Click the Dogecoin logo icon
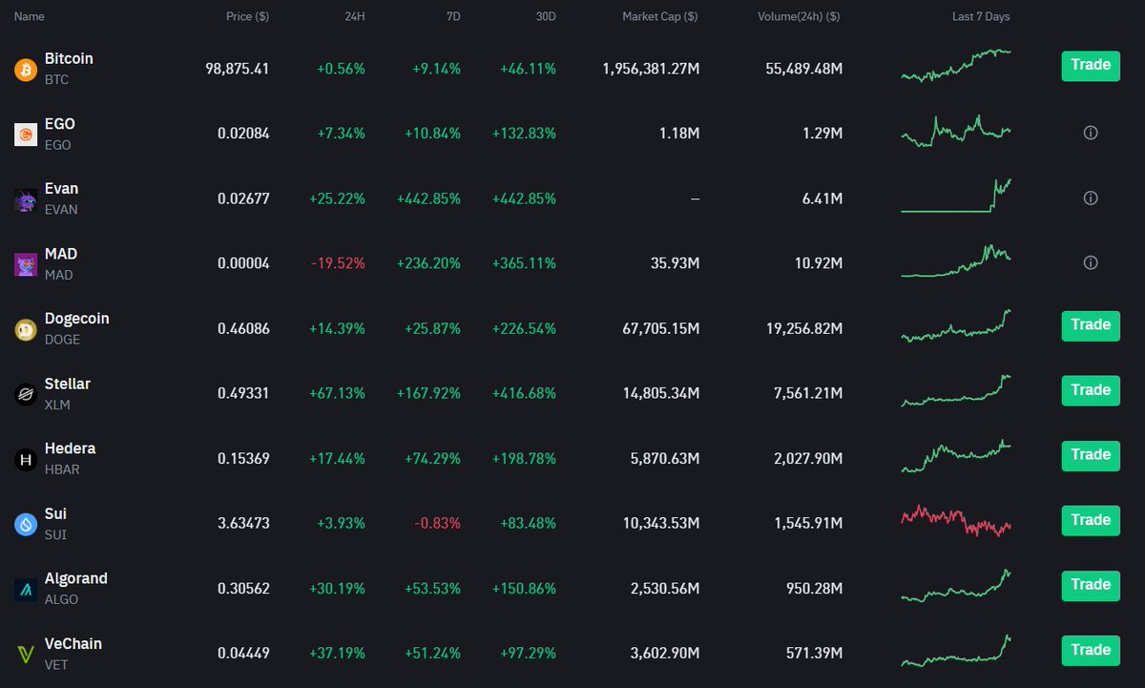 point(26,329)
